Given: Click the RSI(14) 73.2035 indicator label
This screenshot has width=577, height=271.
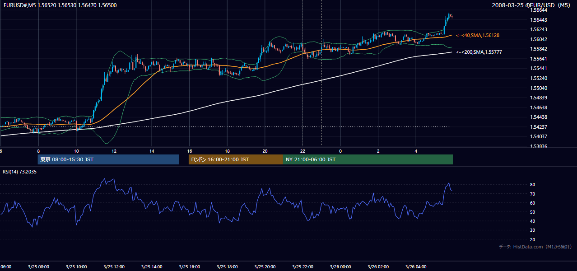Looking at the screenshot, I should [x=20, y=172].
